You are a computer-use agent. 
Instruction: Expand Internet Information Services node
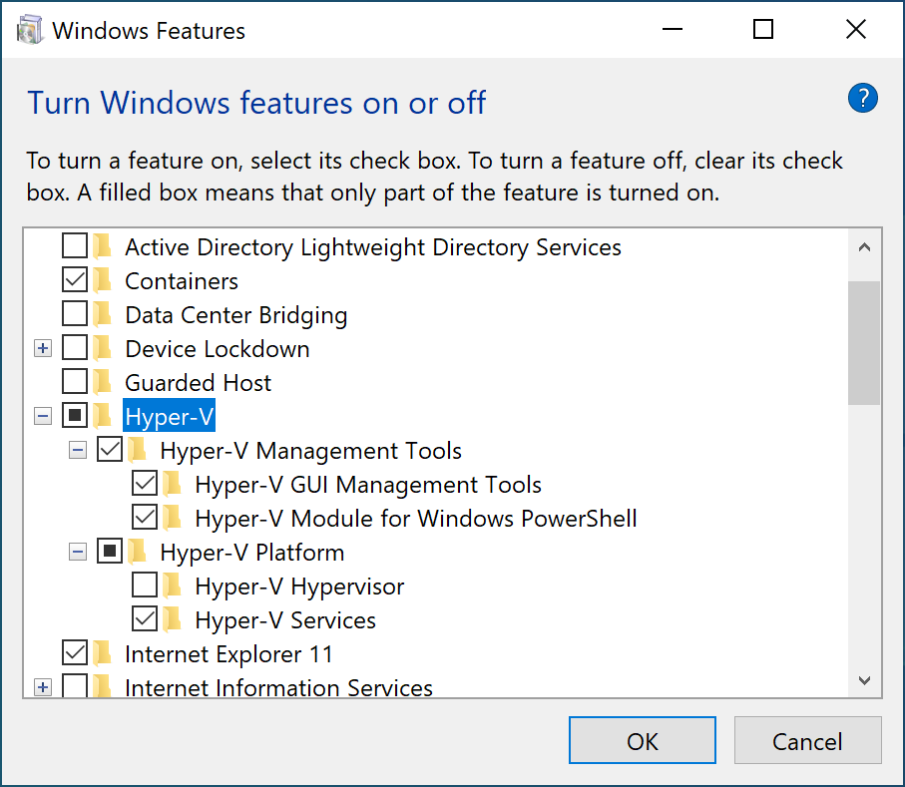coord(42,688)
